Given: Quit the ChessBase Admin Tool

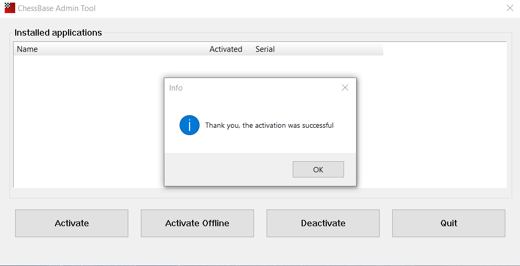Looking at the screenshot, I should coord(449,223).
